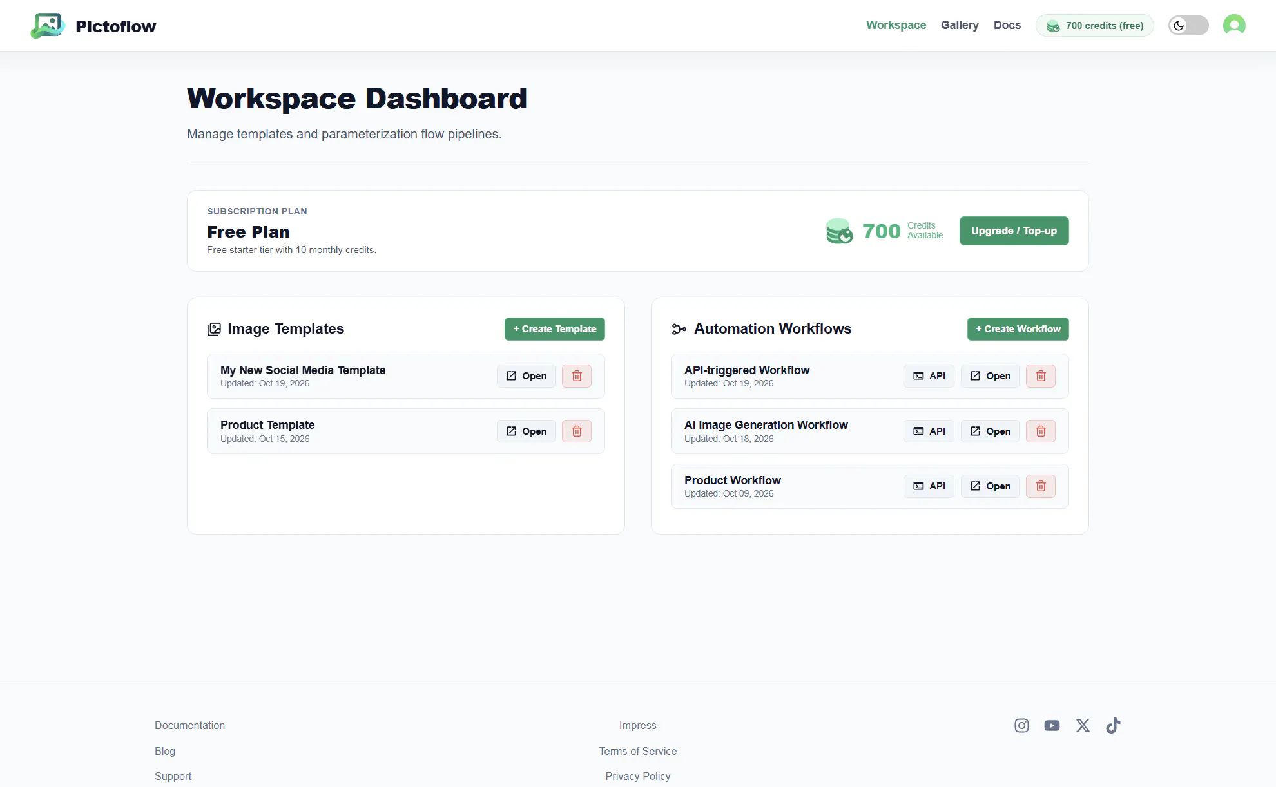Open the user avatar menu
The height and width of the screenshot is (787, 1276).
[x=1234, y=25]
